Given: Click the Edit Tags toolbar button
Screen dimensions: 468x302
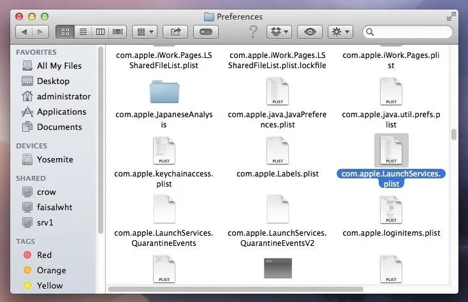Looking at the screenshot, I should [206, 32].
